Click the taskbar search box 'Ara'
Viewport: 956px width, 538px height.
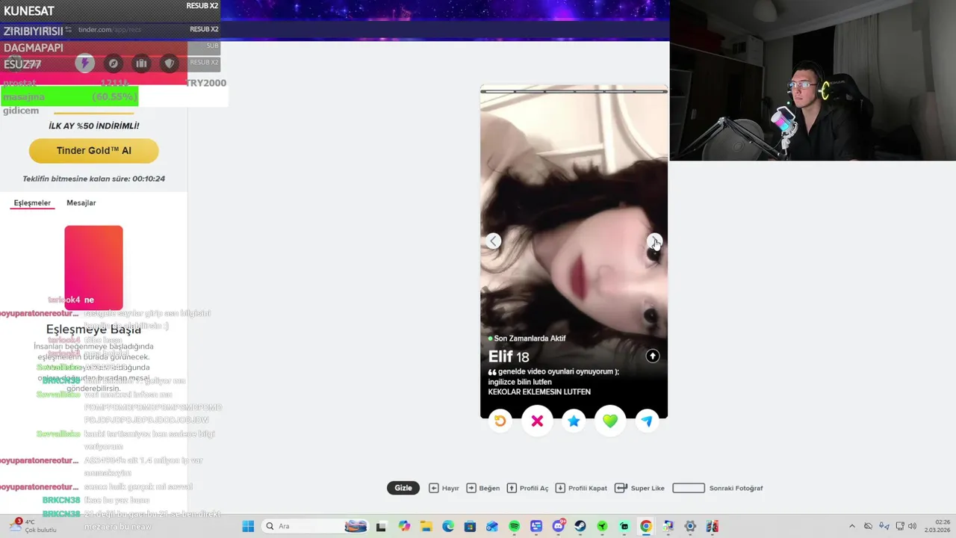point(315,526)
